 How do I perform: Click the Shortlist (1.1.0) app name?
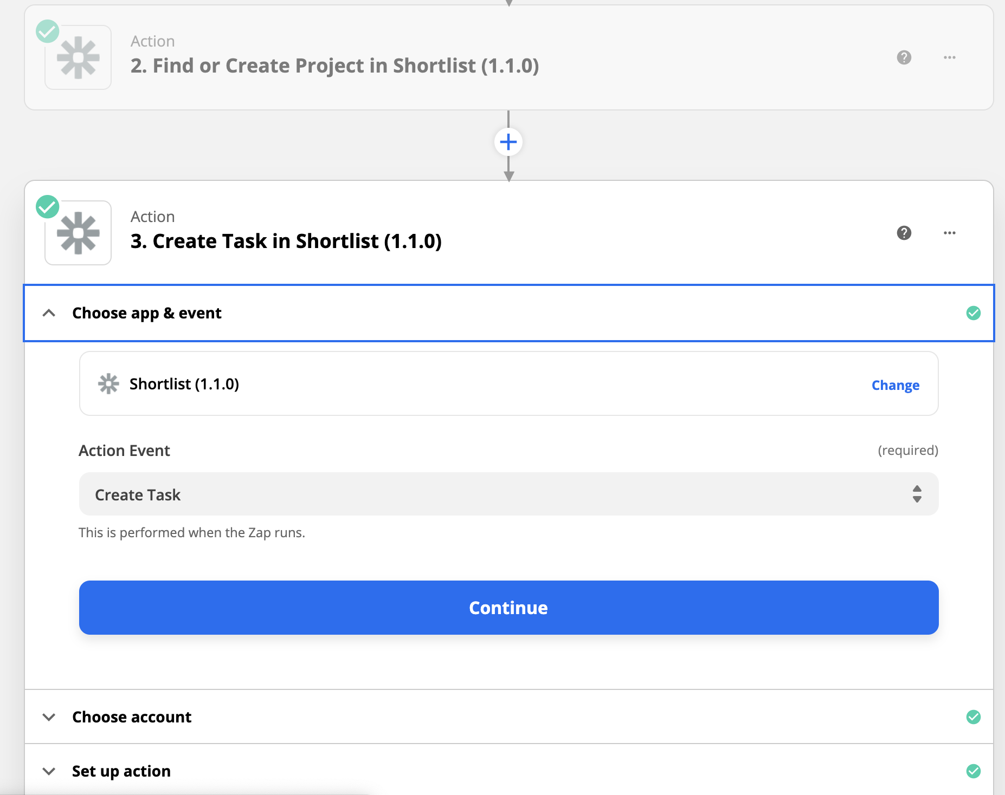pos(184,384)
